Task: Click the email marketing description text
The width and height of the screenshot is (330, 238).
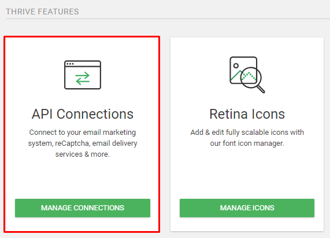Action: (x=83, y=143)
